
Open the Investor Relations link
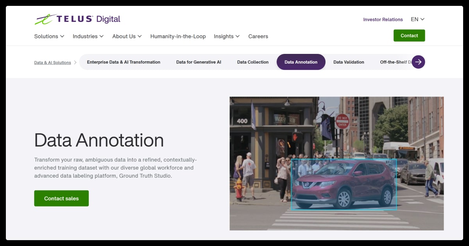point(383,19)
